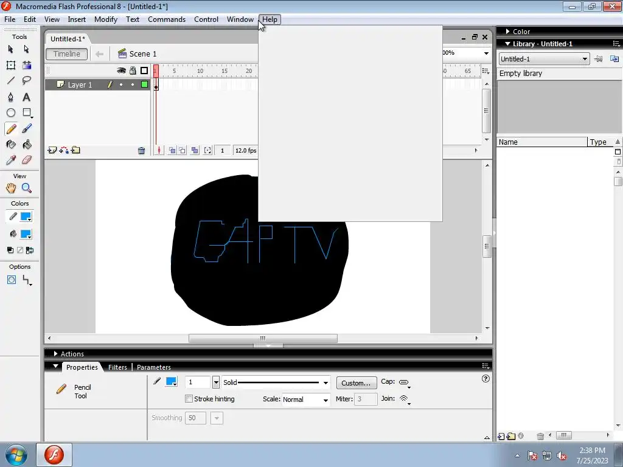Select the Selection arrow tool
The image size is (623, 467).
pyautogui.click(x=11, y=49)
